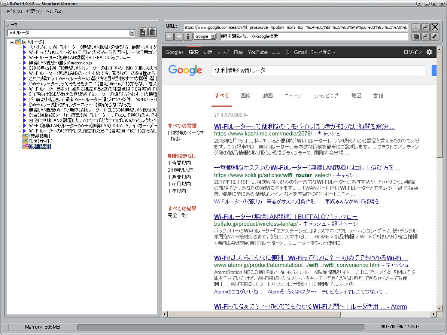
Task: Click Google+ in the black Google bar
Action: click(x=174, y=52)
